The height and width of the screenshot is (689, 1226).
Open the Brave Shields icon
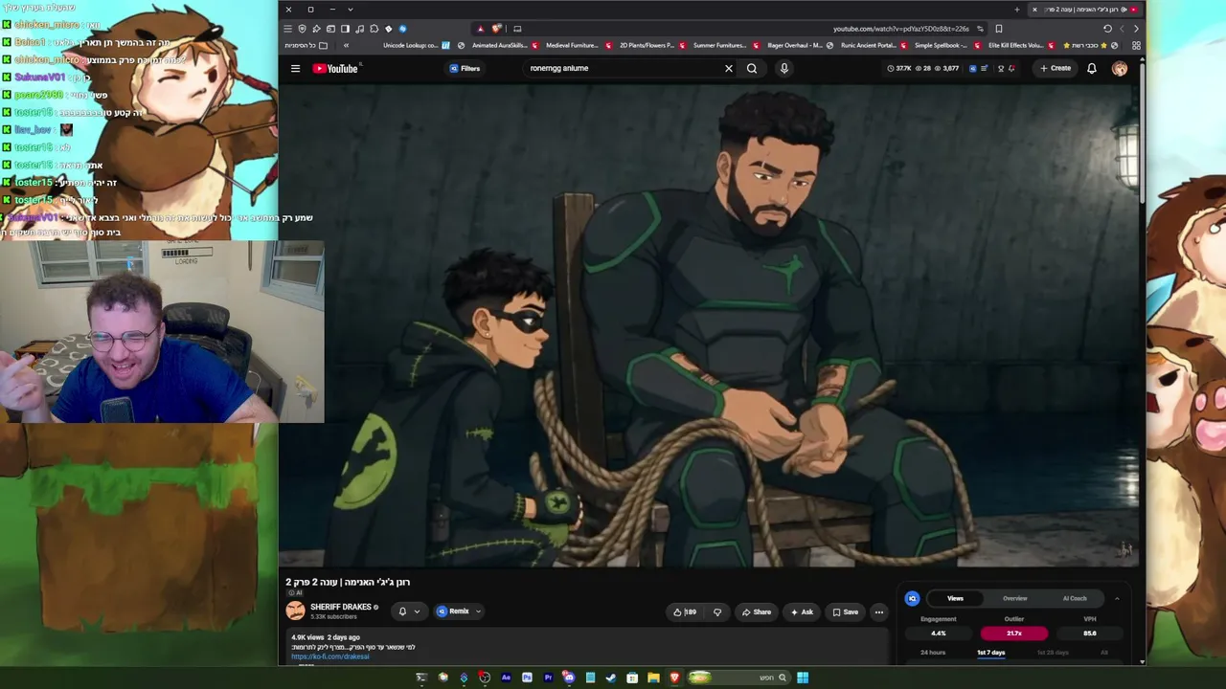click(496, 29)
